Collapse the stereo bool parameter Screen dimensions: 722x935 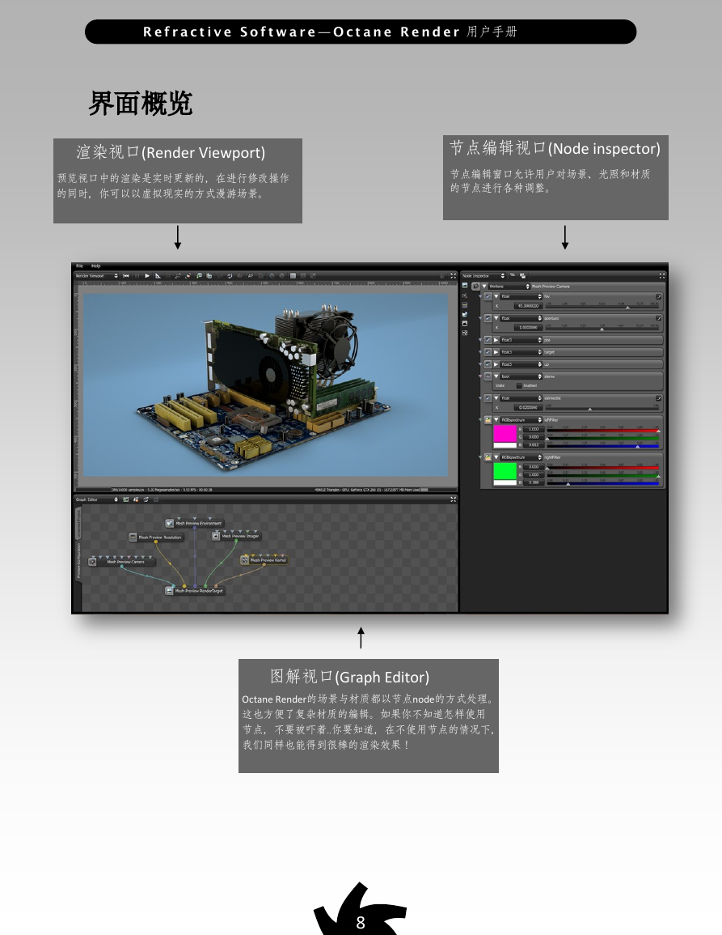pyautogui.click(x=496, y=376)
